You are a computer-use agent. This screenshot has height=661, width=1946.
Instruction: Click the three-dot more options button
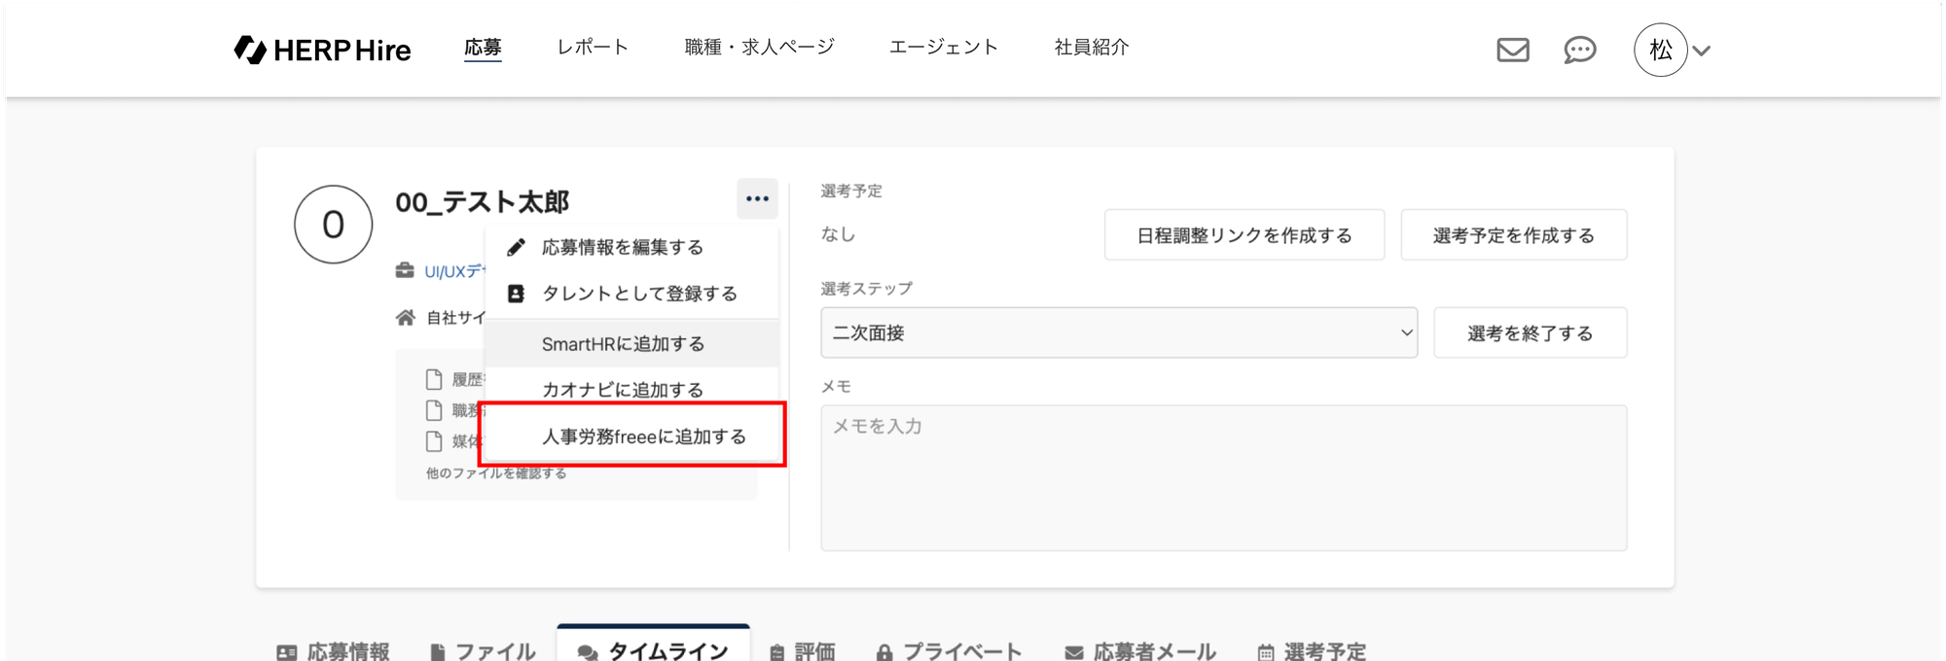tap(757, 198)
